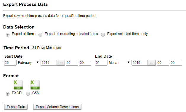Open the end date March month dropdown
186x112 pixels.
[x=119, y=63]
